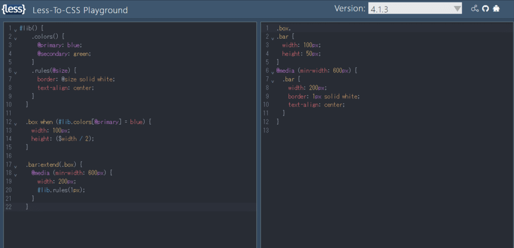This screenshot has width=514, height=248.
Task: Click the Less logo in header
Action: (x=14, y=10)
